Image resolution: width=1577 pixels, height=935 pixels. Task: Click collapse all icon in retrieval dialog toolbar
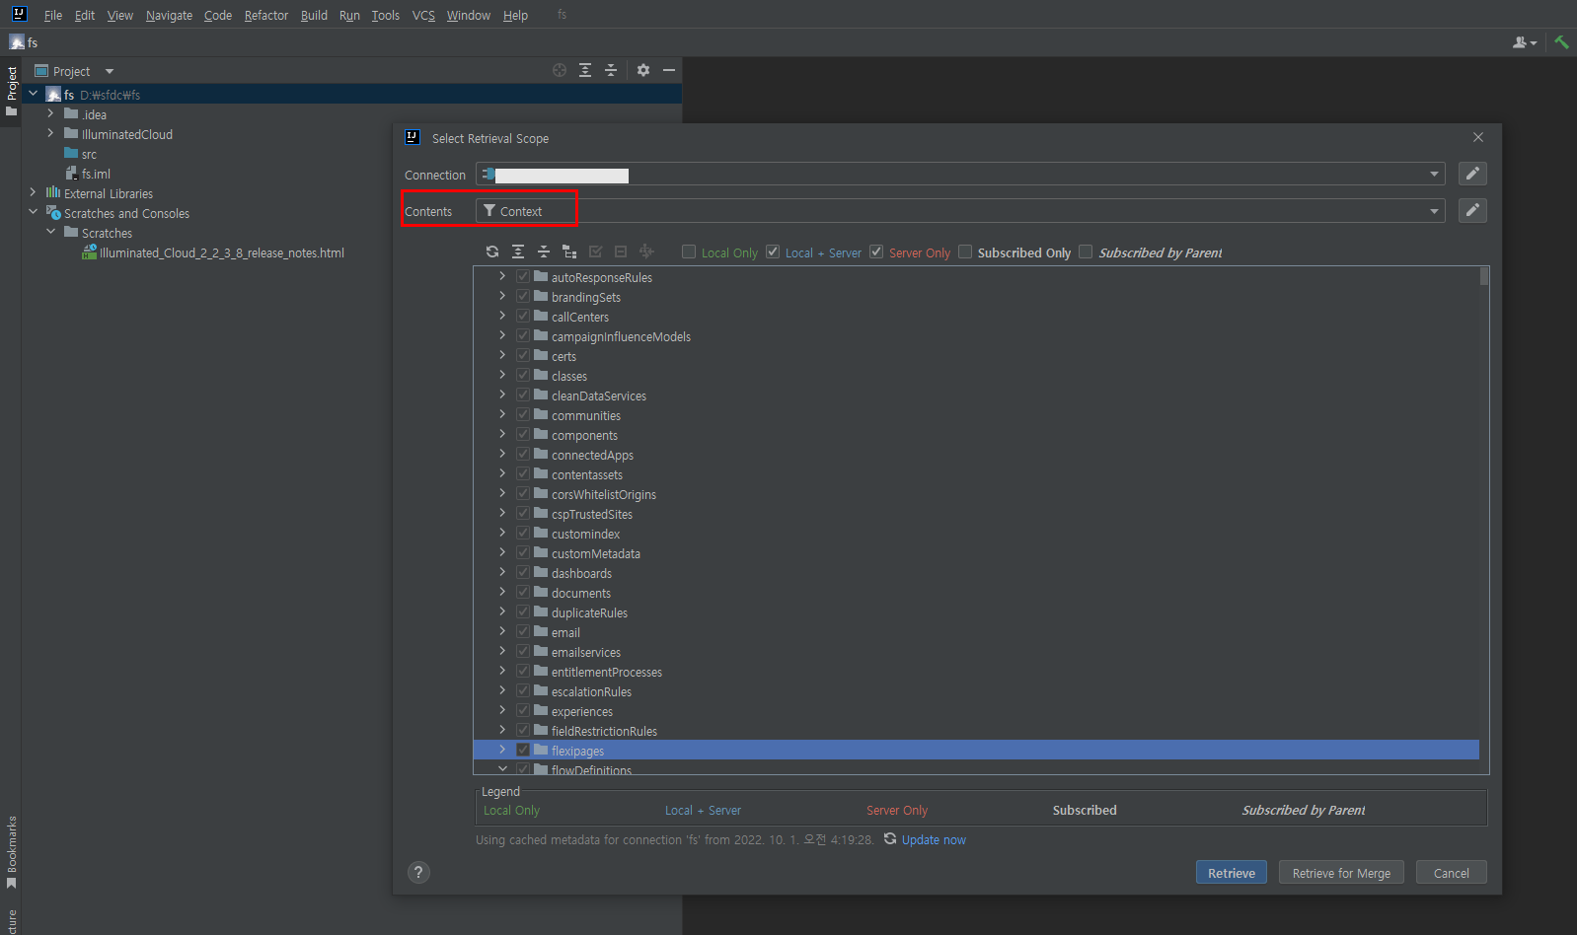pyautogui.click(x=544, y=252)
